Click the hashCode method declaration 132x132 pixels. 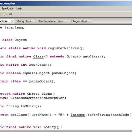coord(37,65)
